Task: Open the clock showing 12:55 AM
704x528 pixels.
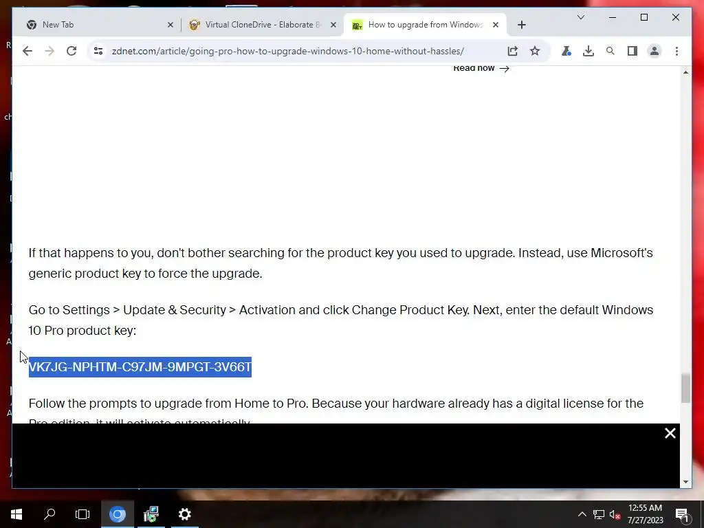Action: 645,514
